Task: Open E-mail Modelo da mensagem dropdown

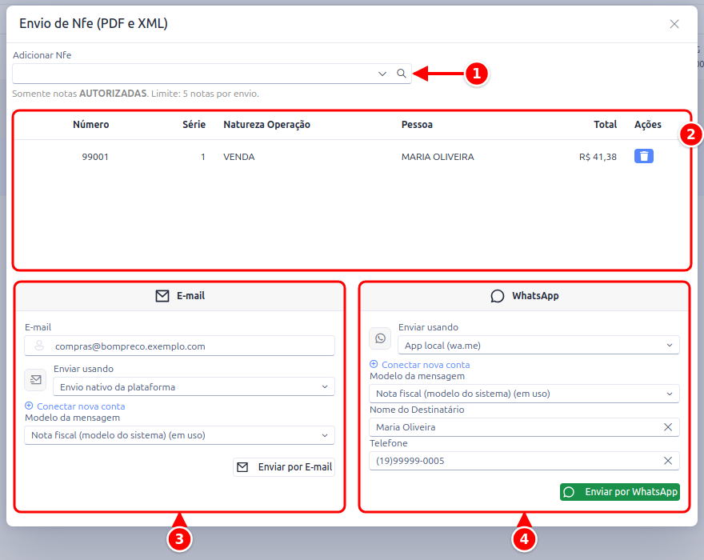Action: coord(179,435)
